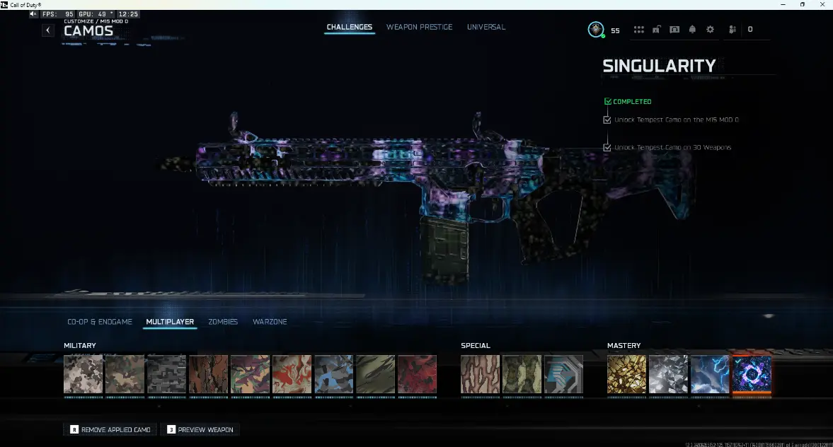The height and width of the screenshot is (447, 833).
Task: Switch to Challenges tab
Action: coord(350,27)
